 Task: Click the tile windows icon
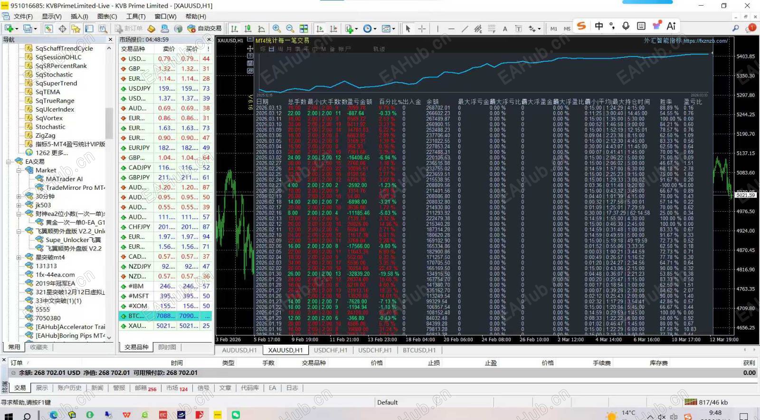304,29
